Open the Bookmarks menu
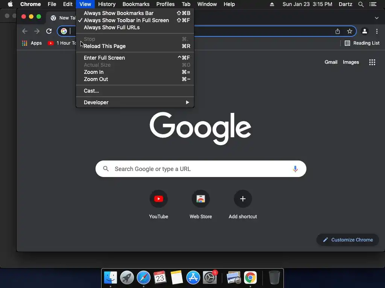 coord(136,4)
